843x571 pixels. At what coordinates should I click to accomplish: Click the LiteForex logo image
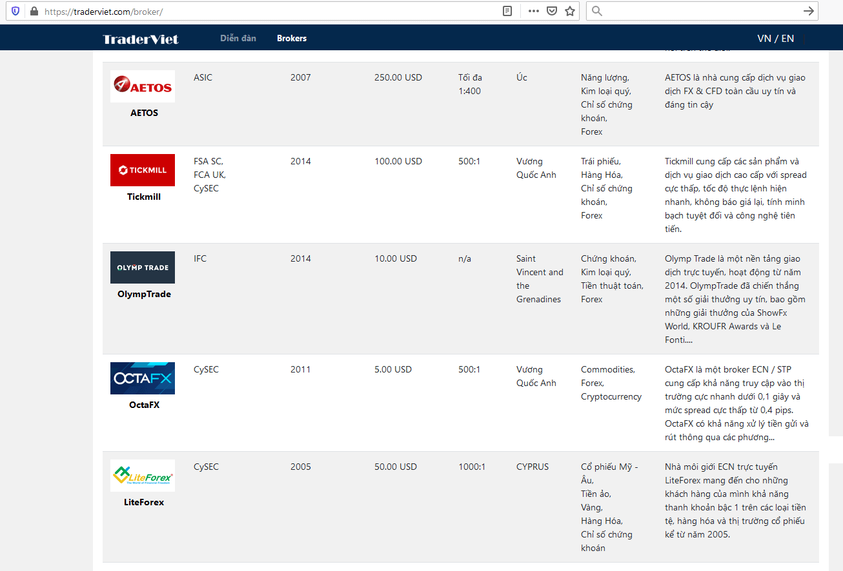[143, 476]
